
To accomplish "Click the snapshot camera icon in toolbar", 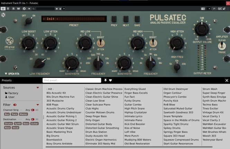I will click(203, 9).
